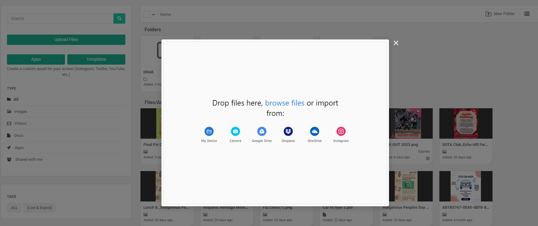Image resolution: width=538 pixels, height=226 pixels.
Task: Open the Templates button
Action: (x=96, y=59)
